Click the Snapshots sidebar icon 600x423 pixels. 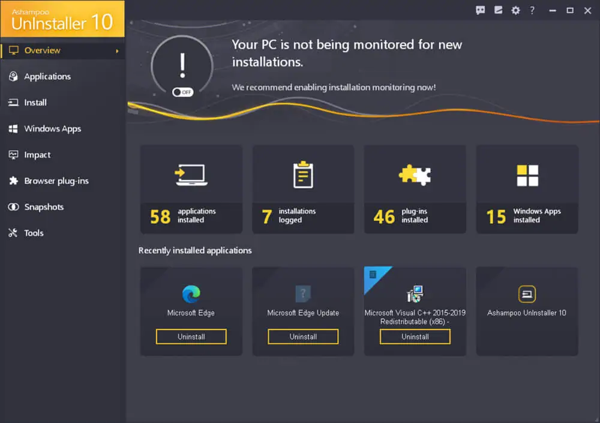click(x=13, y=207)
